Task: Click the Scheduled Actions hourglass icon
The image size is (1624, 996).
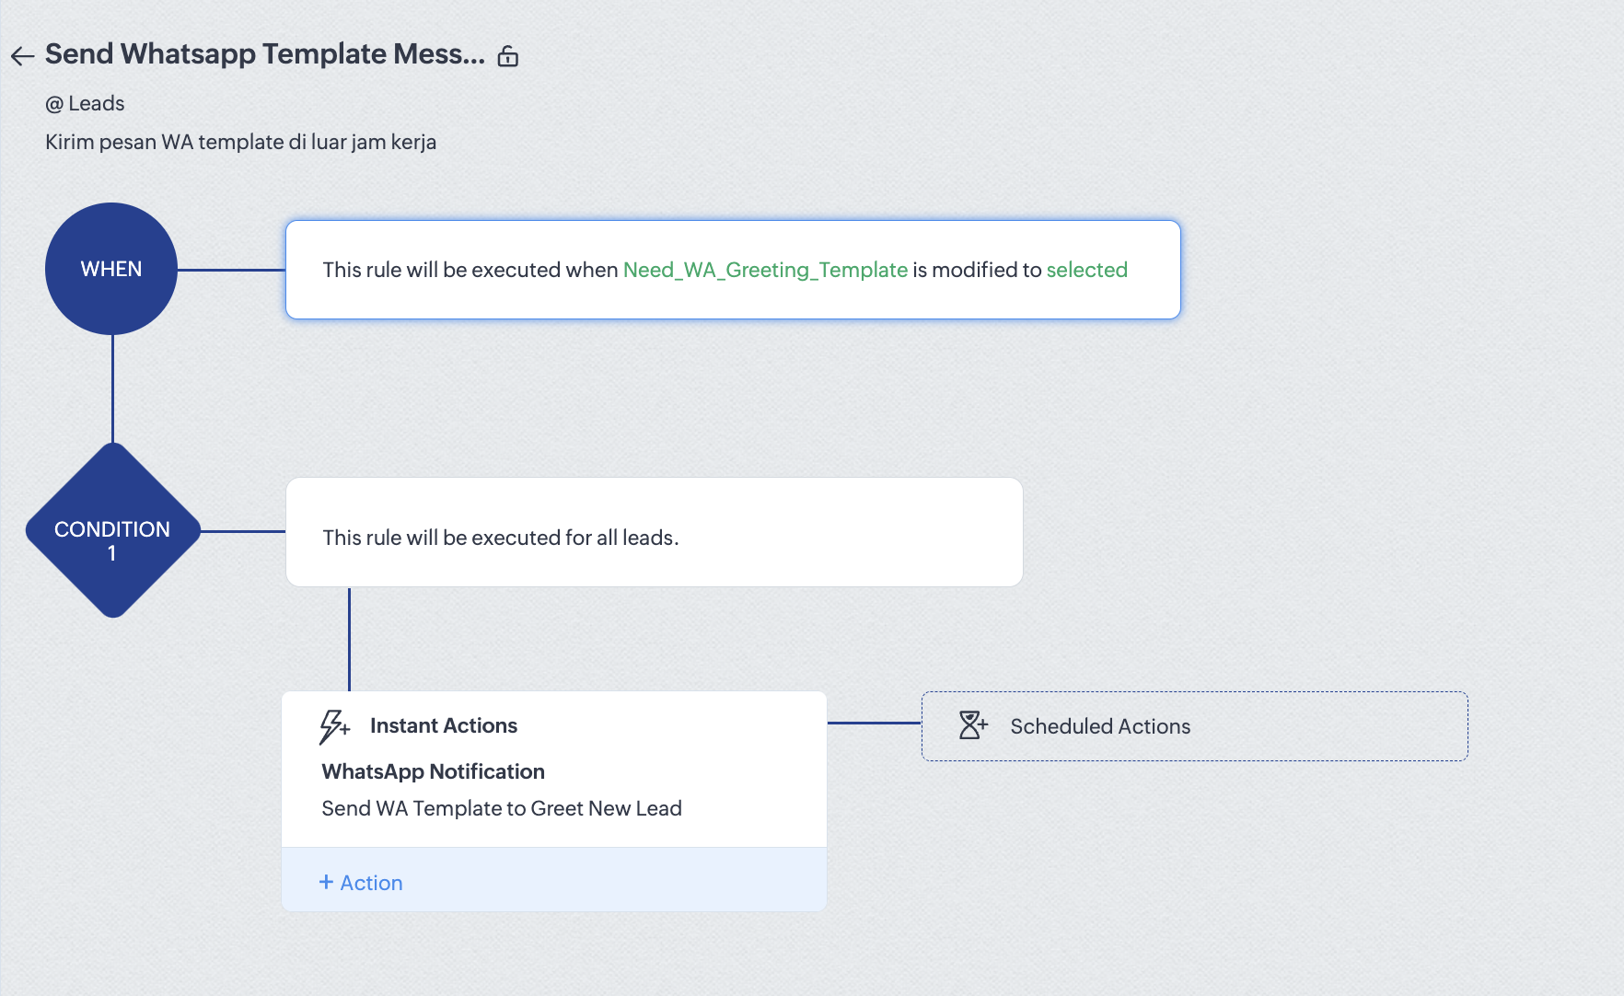Action: click(x=972, y=725)
